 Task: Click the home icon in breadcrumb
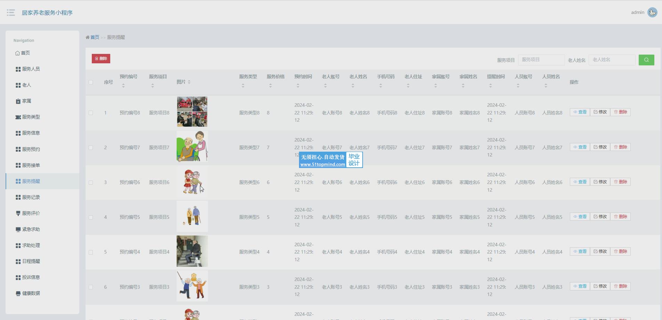[88, 37]
